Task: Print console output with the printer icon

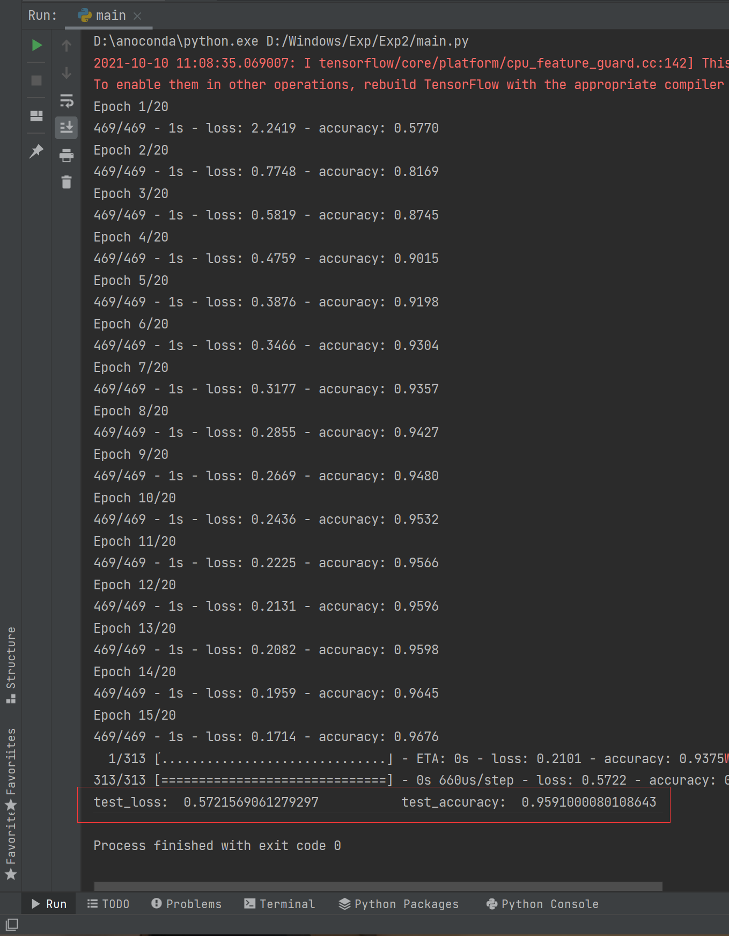Action: point(67,156)
